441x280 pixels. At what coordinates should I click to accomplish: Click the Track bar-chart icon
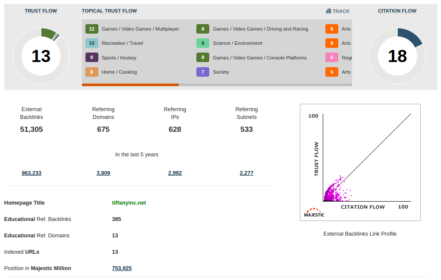[x=328, y=11]
